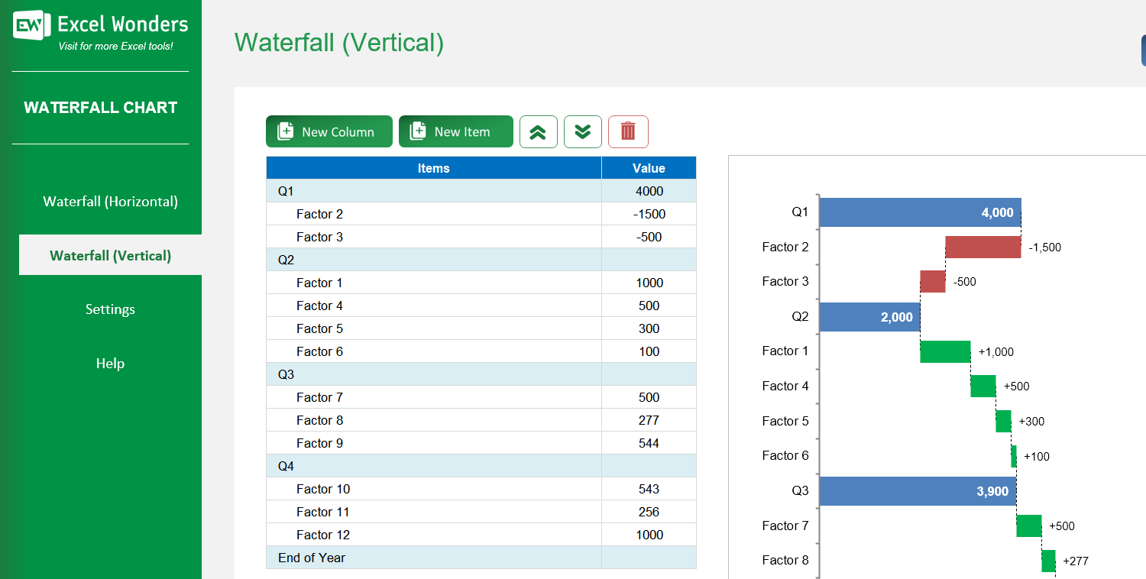The height and width of the screenshot is (579, 1146).
Task: Click the blue Q2 bar in the chart
Action: coord(869,316)
